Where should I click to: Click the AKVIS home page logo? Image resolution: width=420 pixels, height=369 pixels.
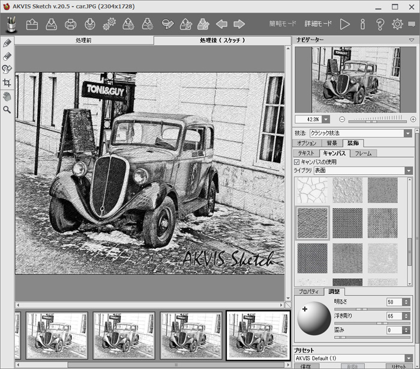coord(11,24)
